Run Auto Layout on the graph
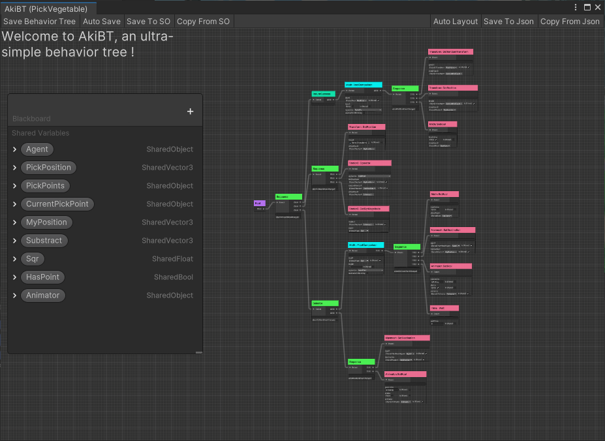 (456, 22)
